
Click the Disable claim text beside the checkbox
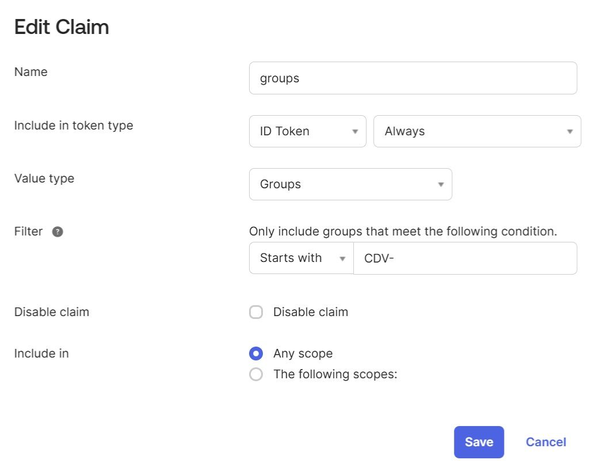coord(310,312)
